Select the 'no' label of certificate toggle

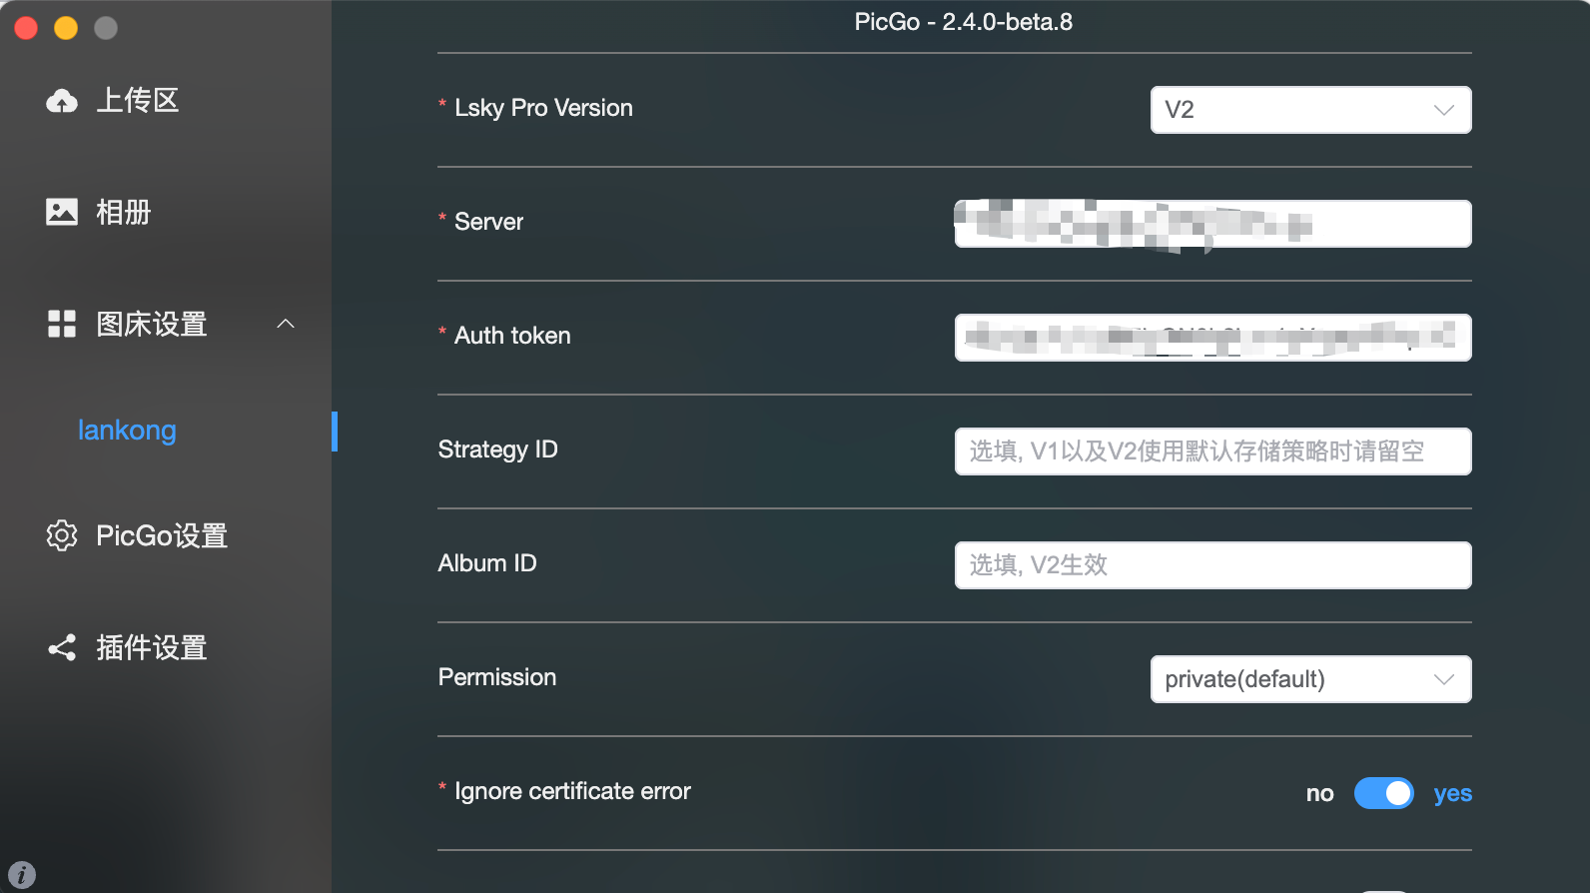point(1319,793)
